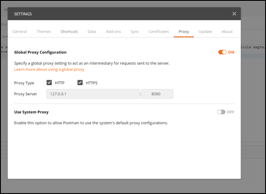This screenshot has width=266, height=194.
Task: Uncheck the HTTPS proxy type checkbox
Action: coord(80,83)
